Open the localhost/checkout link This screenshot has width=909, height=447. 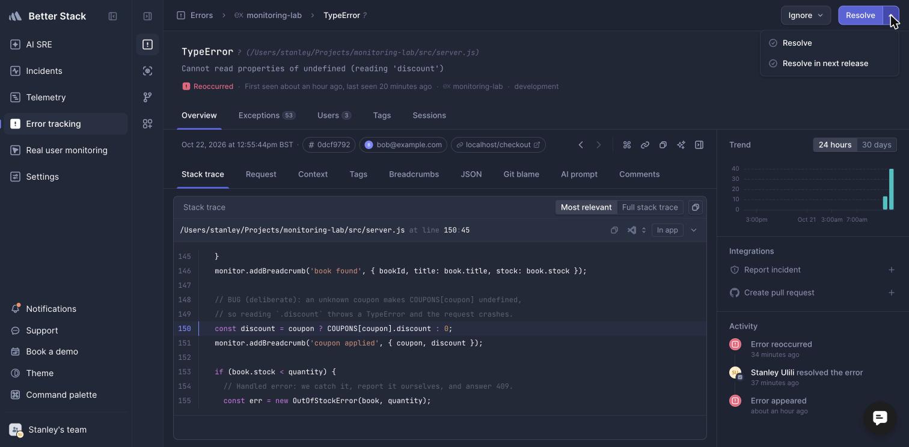point(498,145)
